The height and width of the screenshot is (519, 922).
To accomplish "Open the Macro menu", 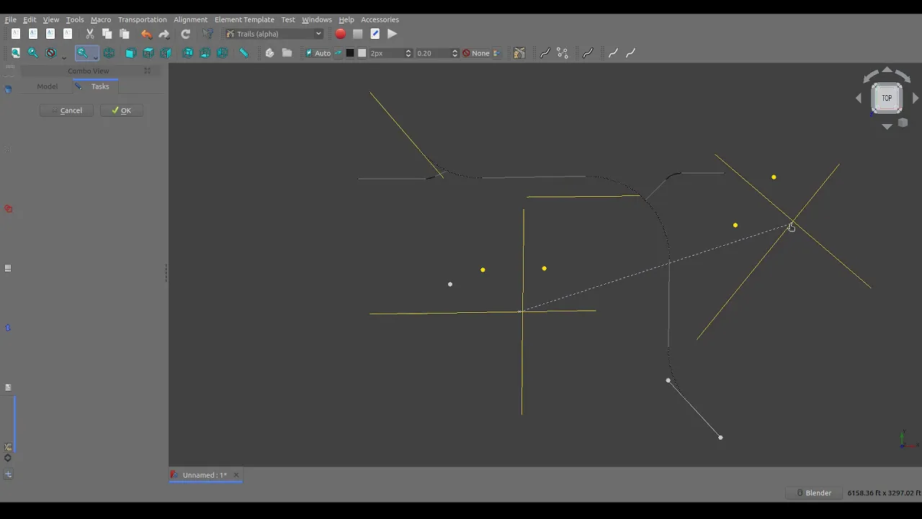I will click(x=101, y=19).
